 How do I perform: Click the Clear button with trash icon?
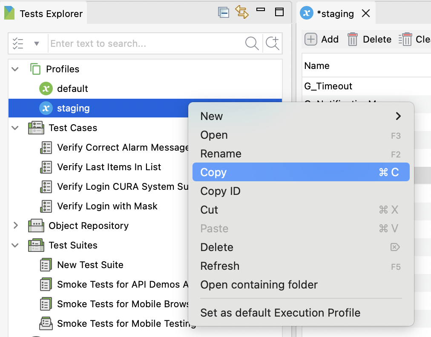(414, 39)
